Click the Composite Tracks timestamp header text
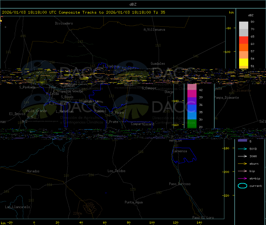This screenshot has height=225, width=266. [84, 12]
